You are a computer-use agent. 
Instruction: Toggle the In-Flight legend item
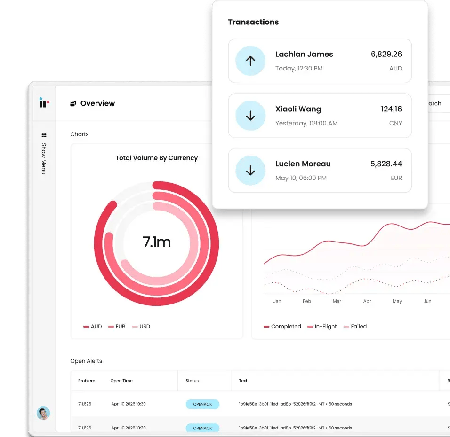[x=322, y=326]
